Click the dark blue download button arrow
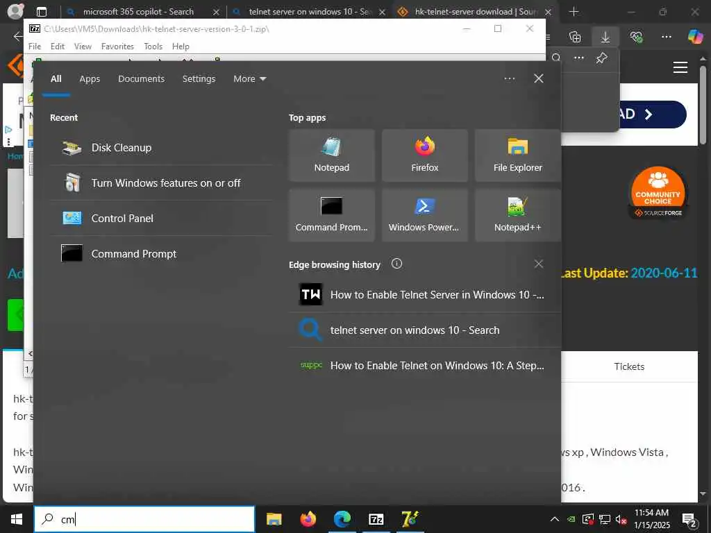Viewport: 711px width, 533px height. coord(649,115)
